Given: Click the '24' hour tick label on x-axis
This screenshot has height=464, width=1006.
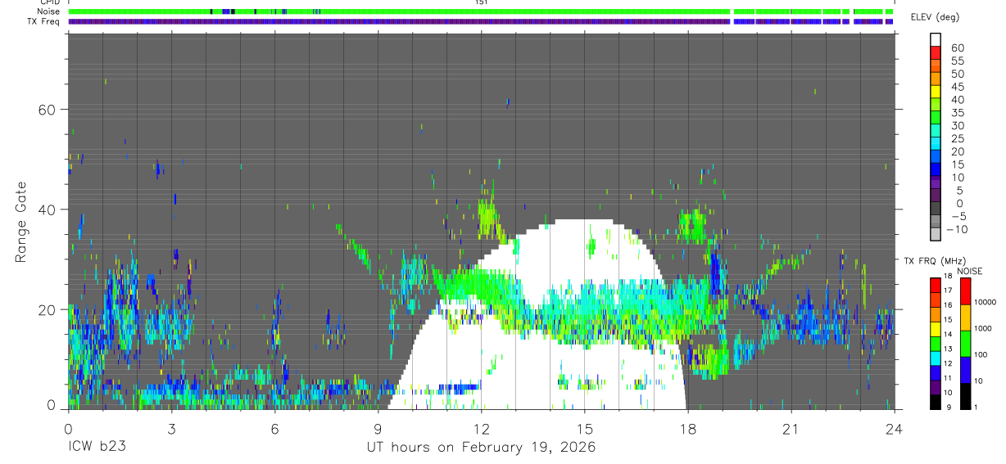Looking at the screenshot, I should (894, 428).
